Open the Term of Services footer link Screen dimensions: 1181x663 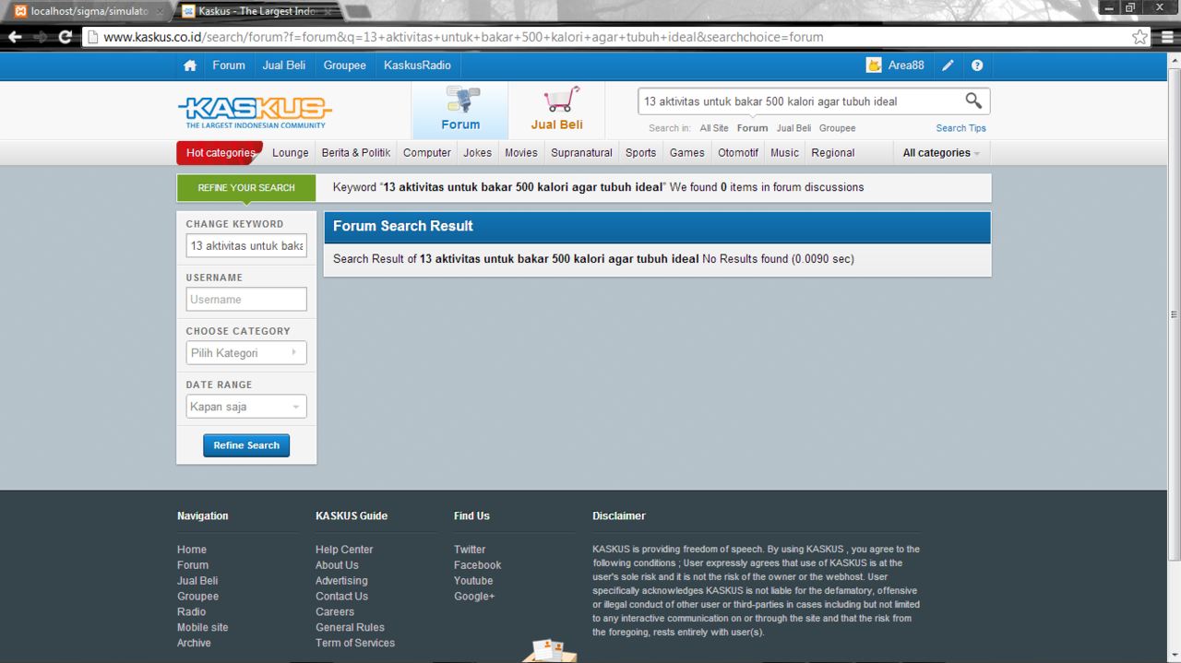[355, 643]
